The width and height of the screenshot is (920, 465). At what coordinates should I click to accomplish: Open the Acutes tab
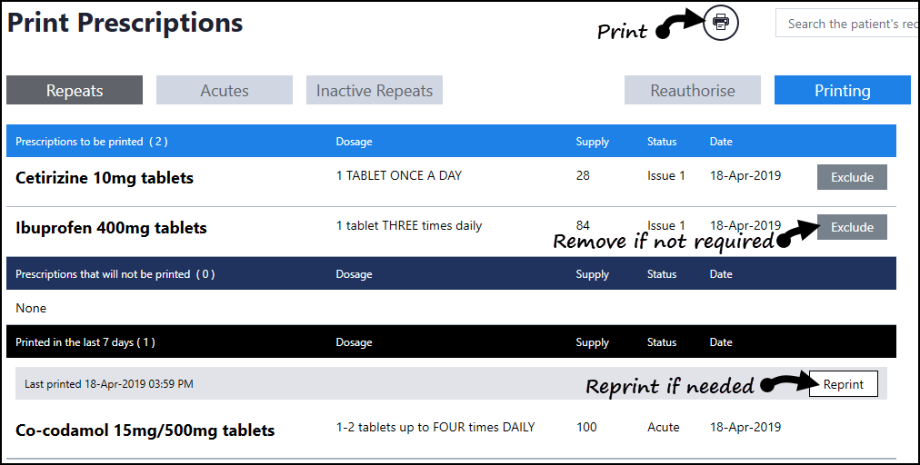[x=225, y=90]
